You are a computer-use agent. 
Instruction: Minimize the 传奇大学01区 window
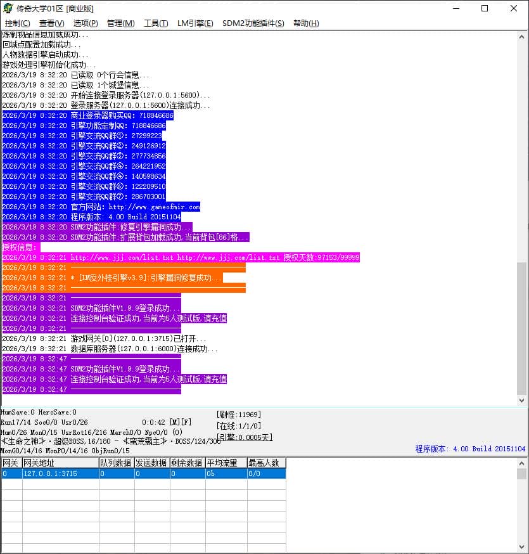point(456,8)
